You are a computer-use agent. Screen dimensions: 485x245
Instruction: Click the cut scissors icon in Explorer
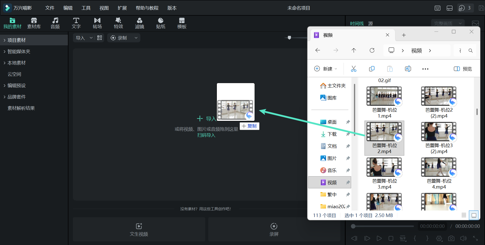[354, 69]
